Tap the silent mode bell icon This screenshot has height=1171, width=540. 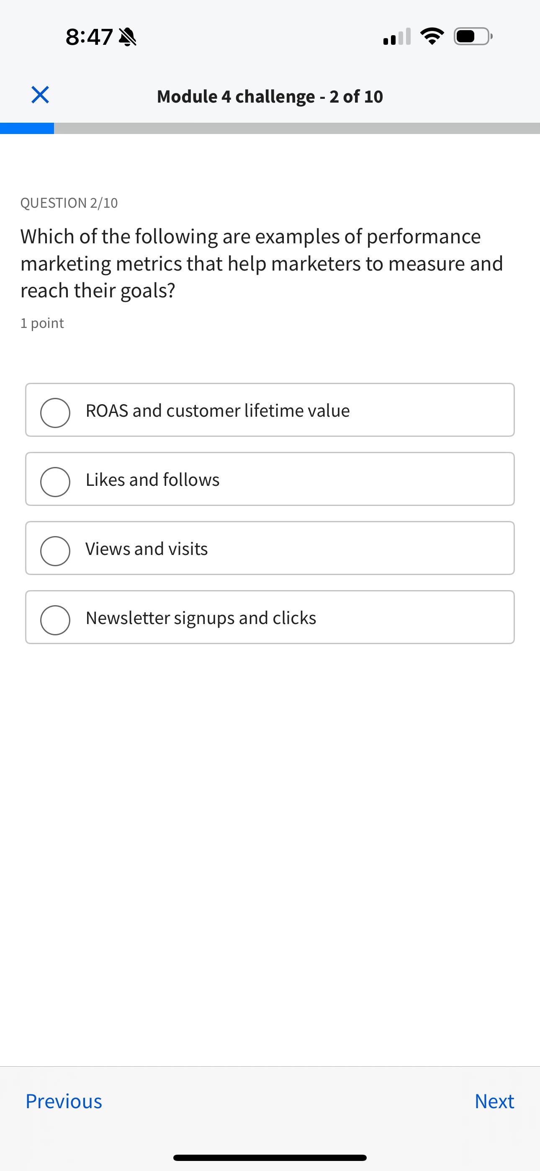[127, 37]
